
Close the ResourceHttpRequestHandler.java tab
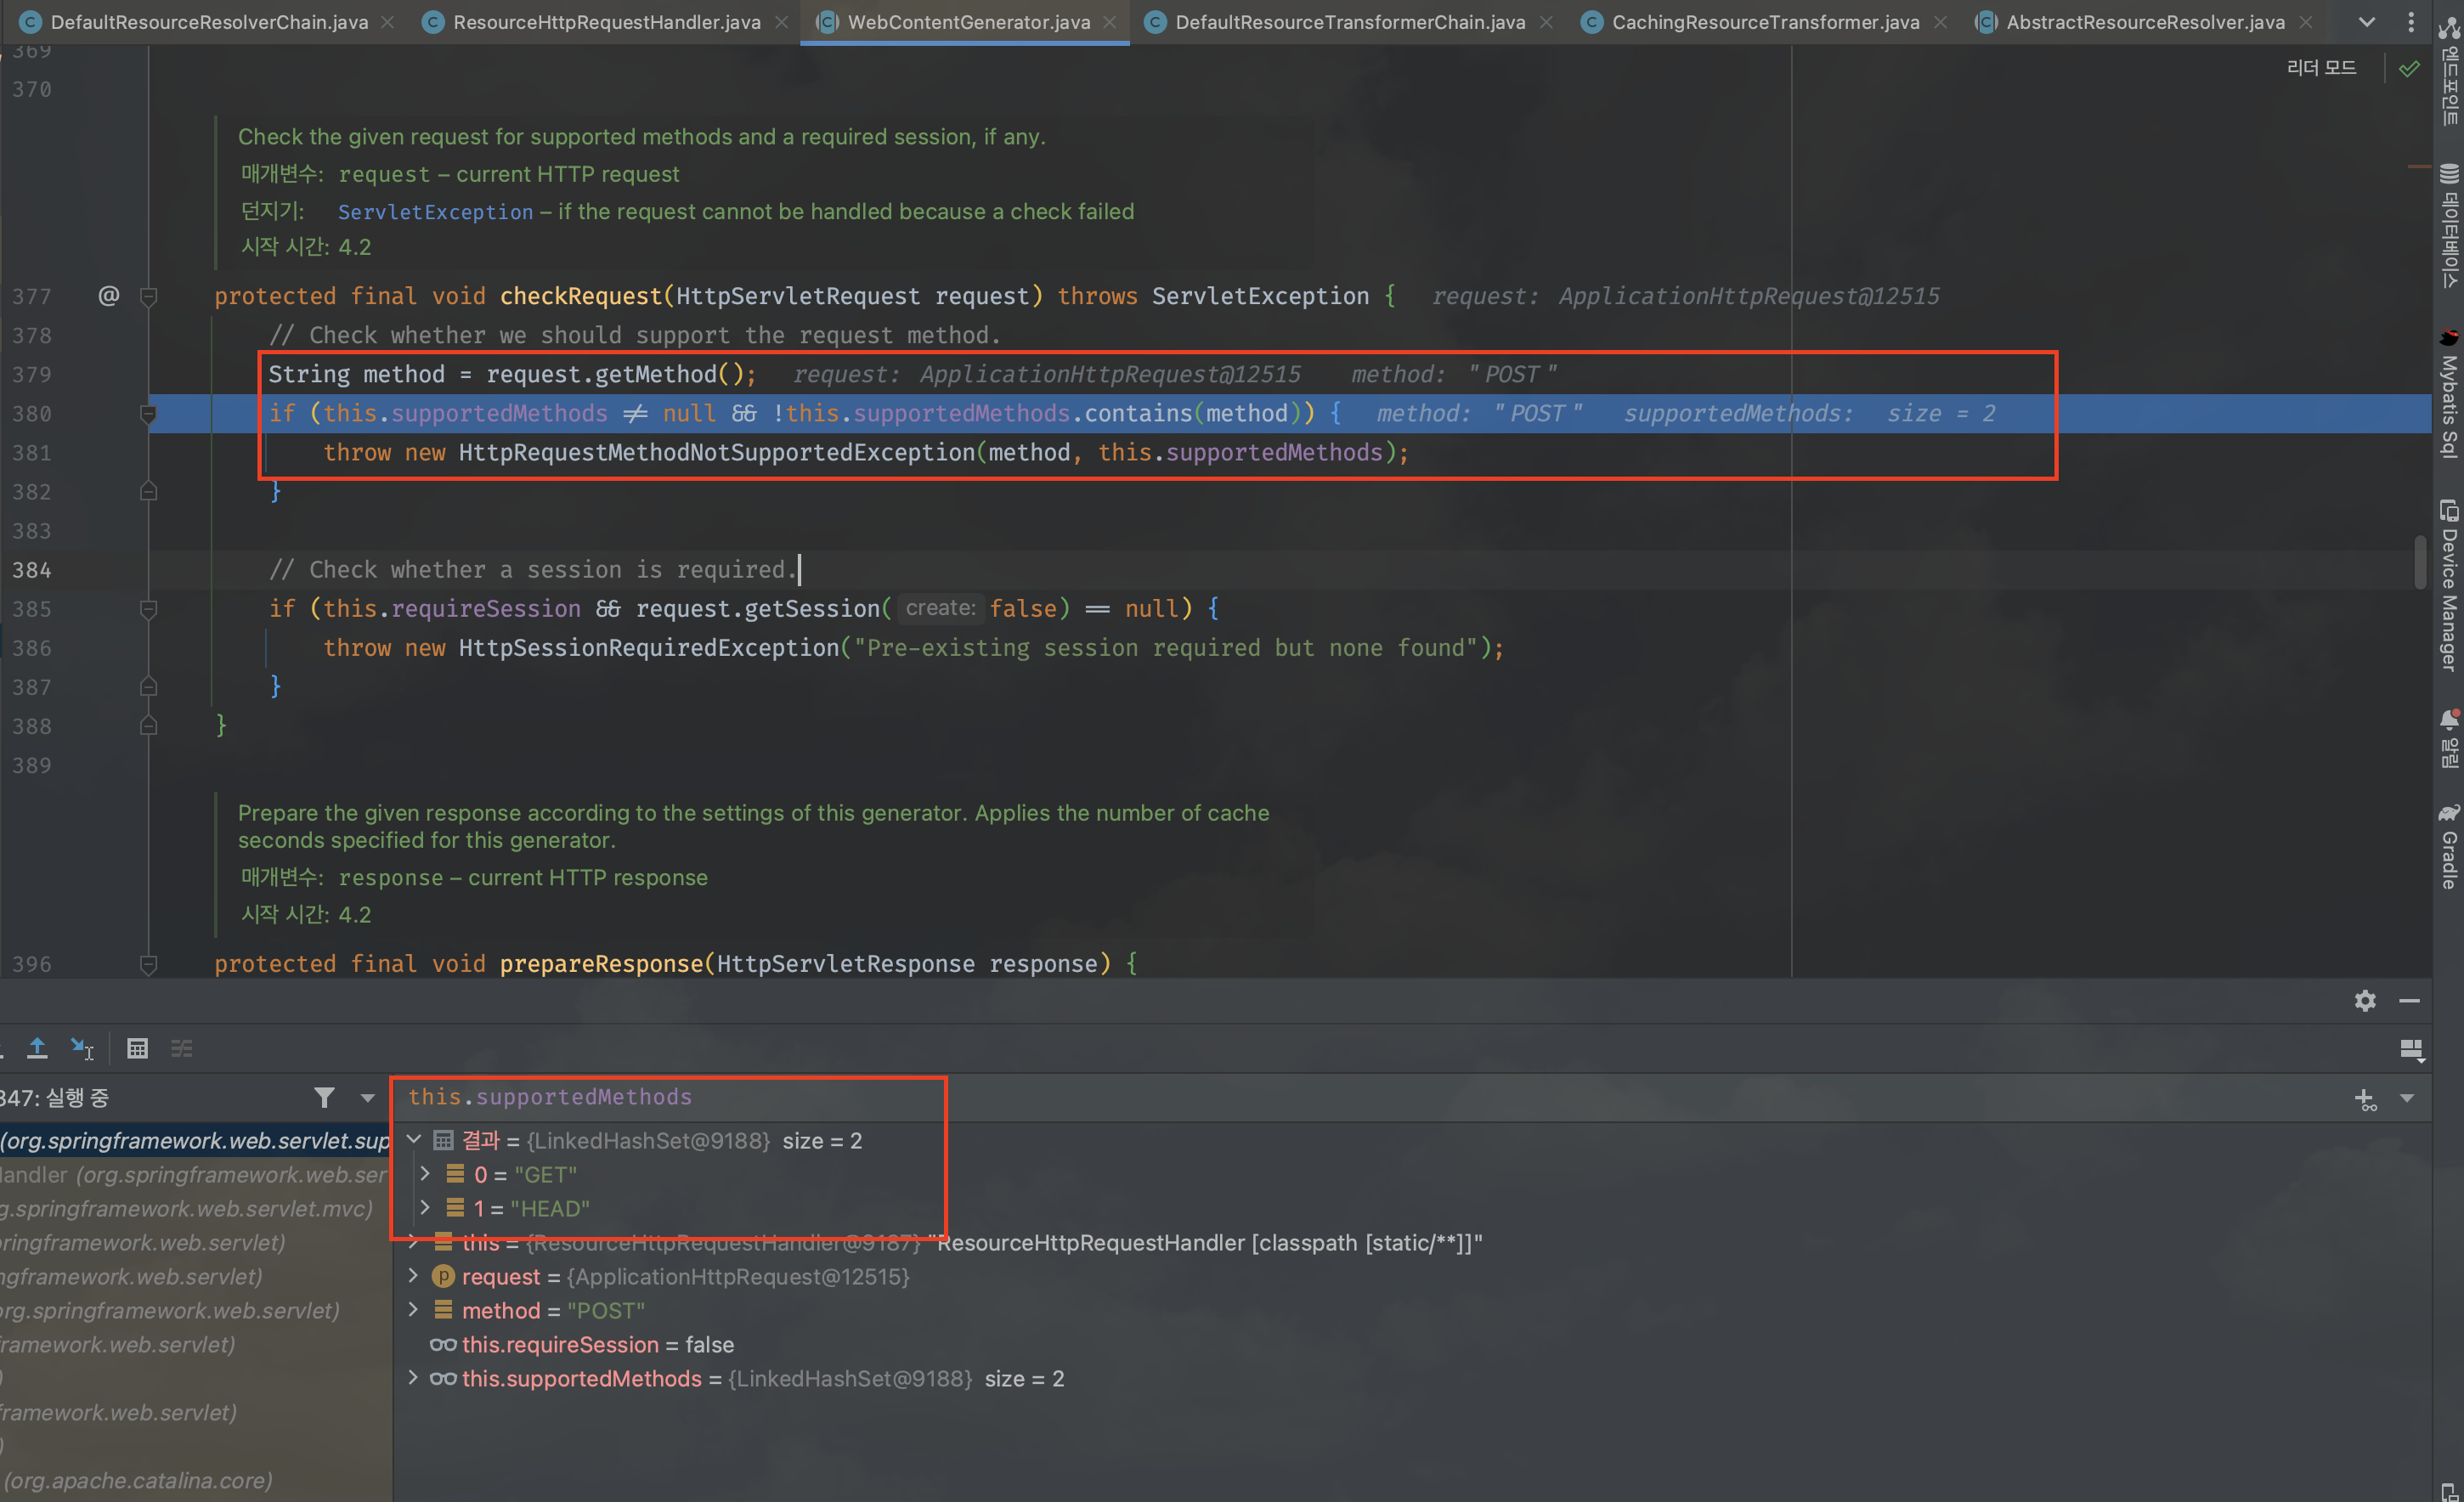(x=781, y=22)
